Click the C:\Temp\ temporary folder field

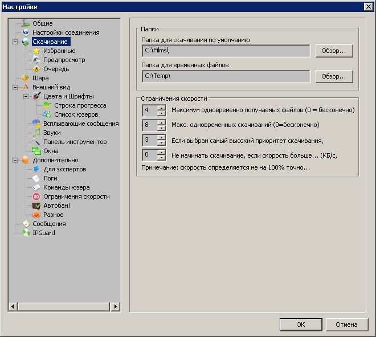click(x=226, y=76)
